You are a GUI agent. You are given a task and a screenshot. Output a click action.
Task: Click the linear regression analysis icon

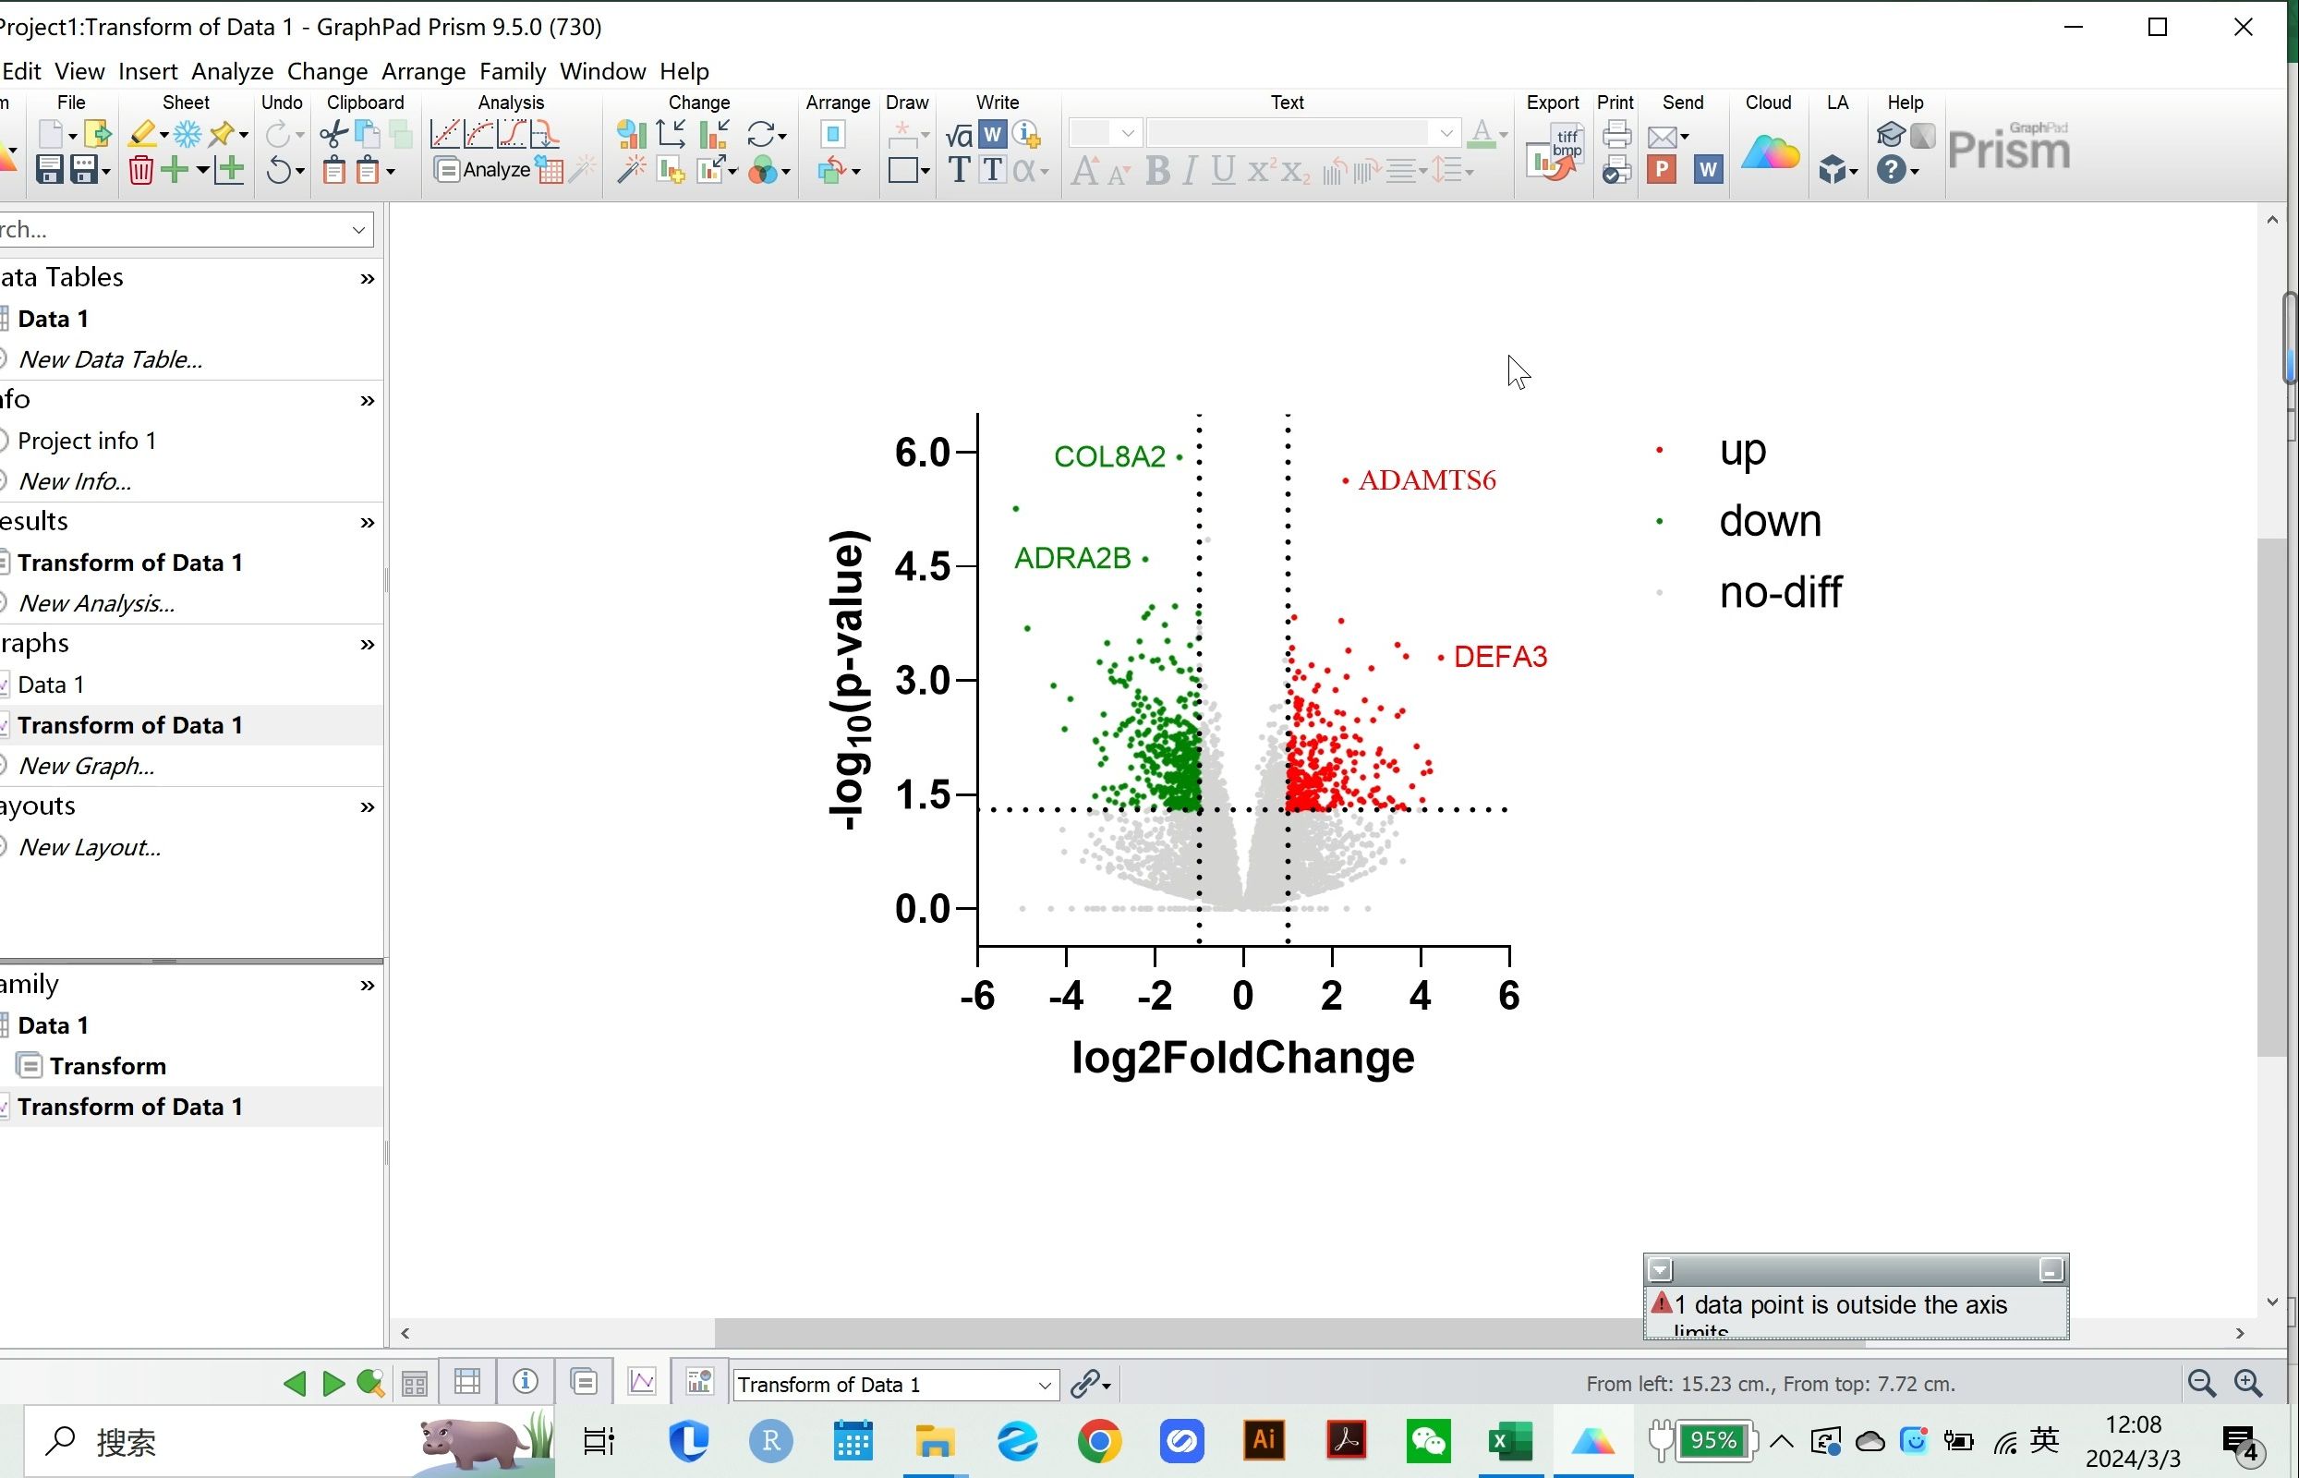[445, 134]
